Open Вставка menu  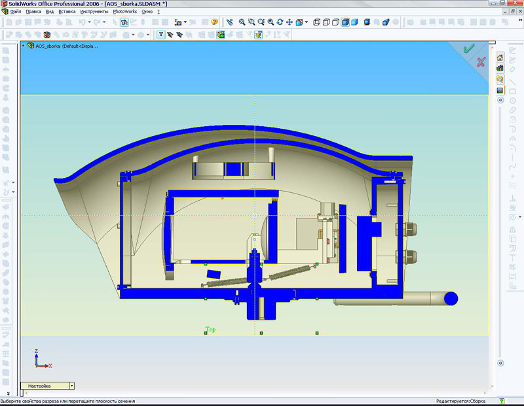[x=67, y=11]
